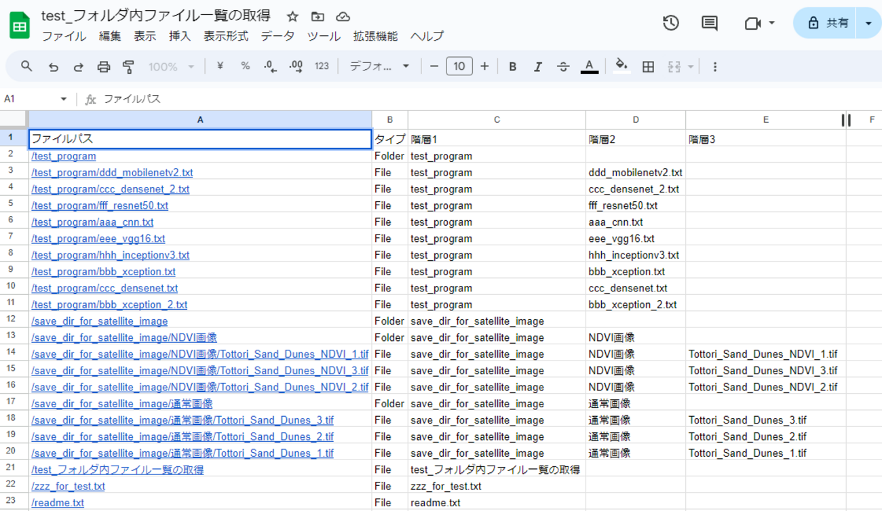882x511 pixels.
Task: Toggle italic formatting
Action: click(537, 66)
